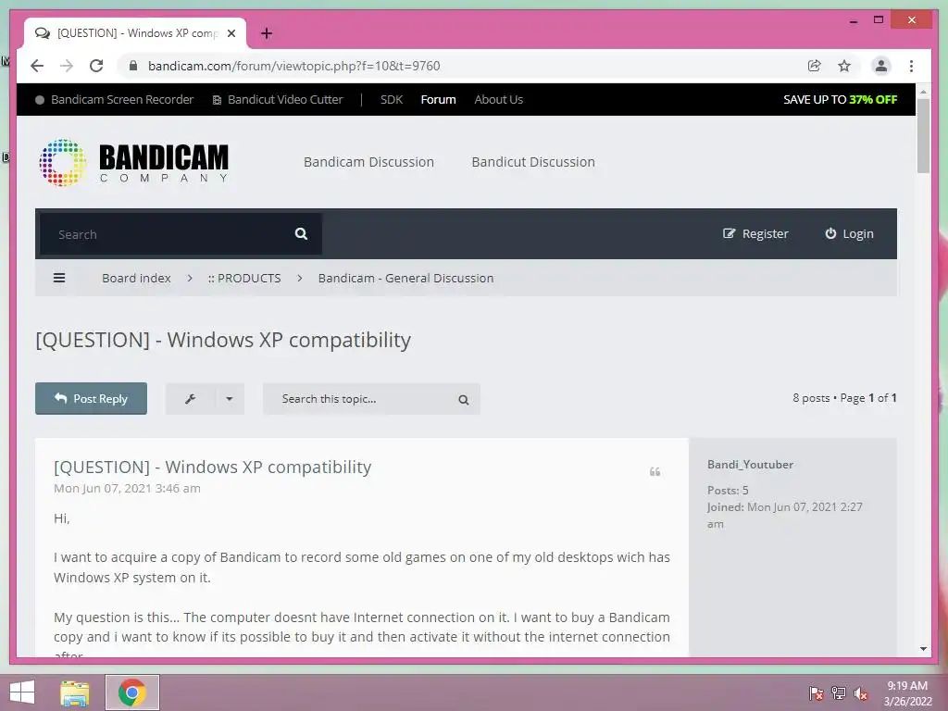Go back using browser back arrow

37,66
